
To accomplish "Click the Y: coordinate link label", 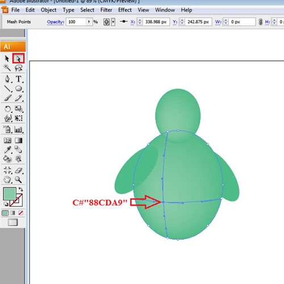I will [175, 22].
